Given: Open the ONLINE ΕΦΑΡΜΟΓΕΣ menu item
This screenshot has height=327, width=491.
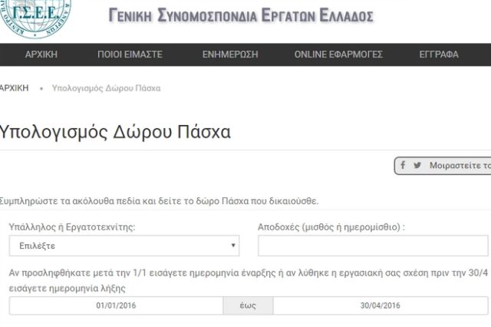Looking at the screenshot, I should (338, 54).
